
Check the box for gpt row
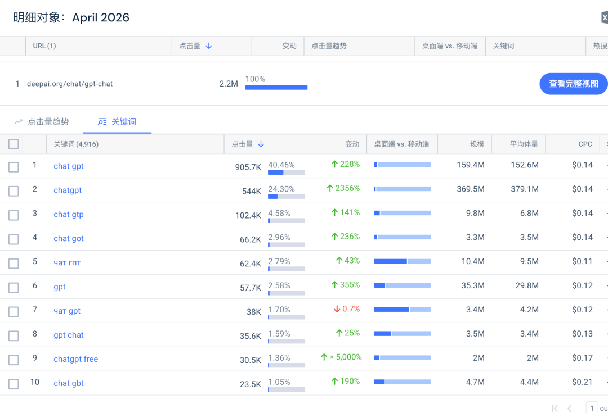pos(14,288)
